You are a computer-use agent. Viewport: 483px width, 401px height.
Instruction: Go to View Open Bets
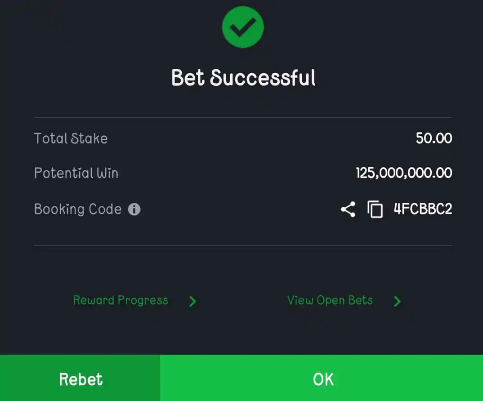tap(330, 300)
